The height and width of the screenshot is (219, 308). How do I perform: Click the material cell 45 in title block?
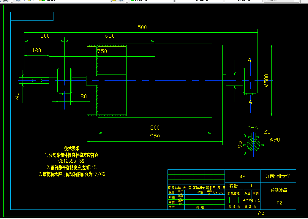click(243, 177)
